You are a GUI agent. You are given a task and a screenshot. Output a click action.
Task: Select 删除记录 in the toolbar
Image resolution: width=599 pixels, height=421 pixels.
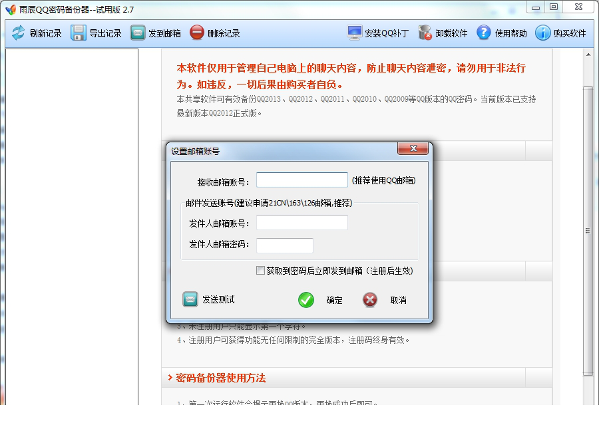[x=224, y=34]
